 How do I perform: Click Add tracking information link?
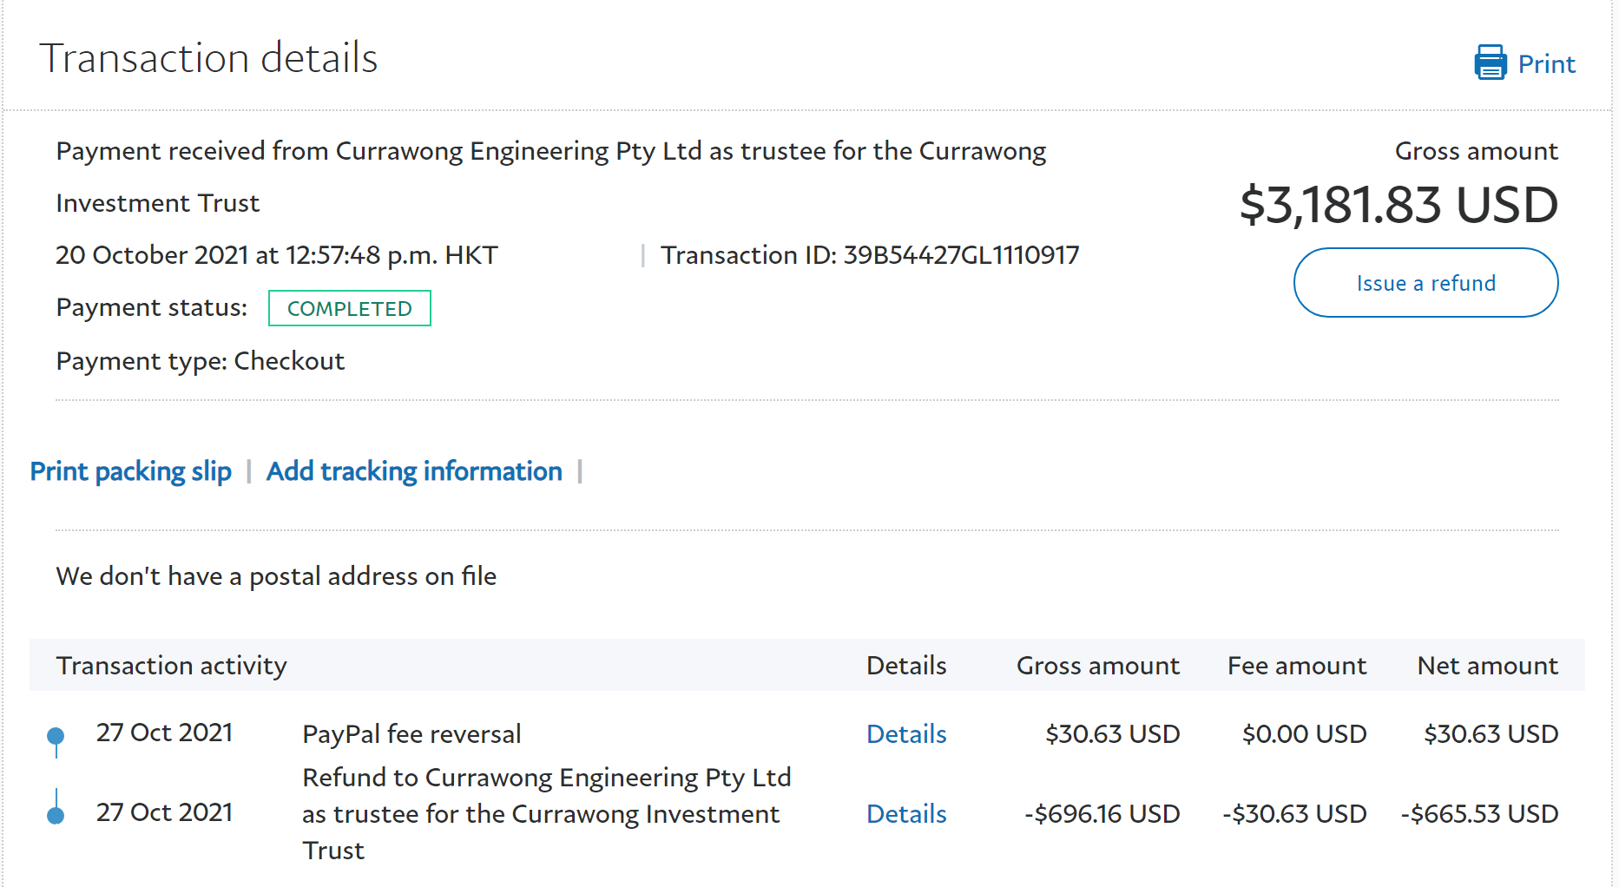click(x=414, y=471)
